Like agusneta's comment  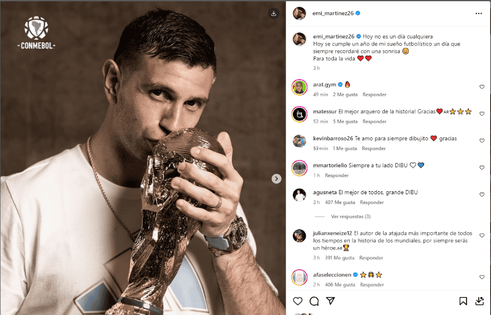[x=482, y=195]
